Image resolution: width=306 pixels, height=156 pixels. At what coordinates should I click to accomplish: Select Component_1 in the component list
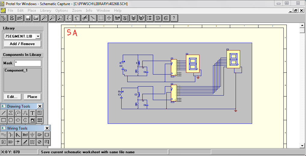[x=16, y=70]
